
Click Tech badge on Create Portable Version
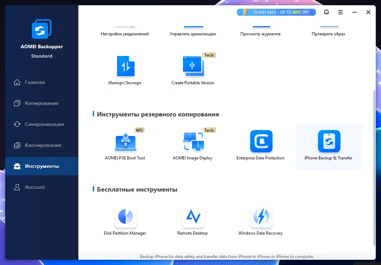pyautogui.click(x=209, y=55)
